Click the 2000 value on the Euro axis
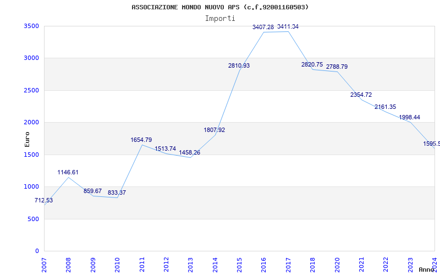Screen dimensions: 440x275 click(x=31, y=122)
